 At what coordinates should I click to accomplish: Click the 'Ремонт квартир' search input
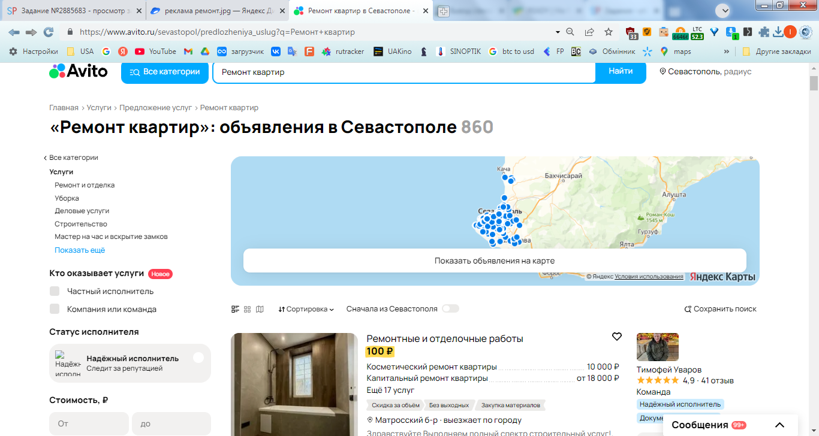tap(404, 72)
